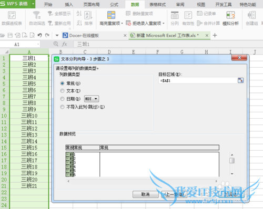
Task: Add a new document tab with plus
Action: tap(215, 35)
